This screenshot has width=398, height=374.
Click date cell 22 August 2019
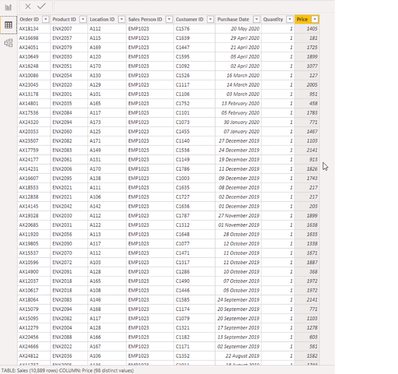238,356
